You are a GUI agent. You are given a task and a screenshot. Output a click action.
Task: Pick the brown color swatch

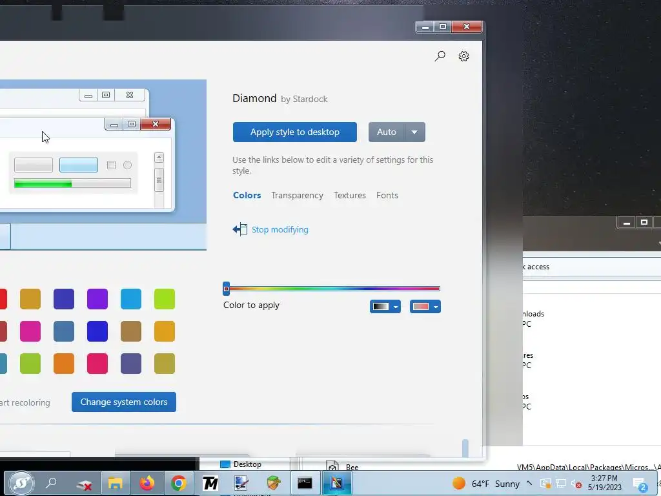pos(131,331)
